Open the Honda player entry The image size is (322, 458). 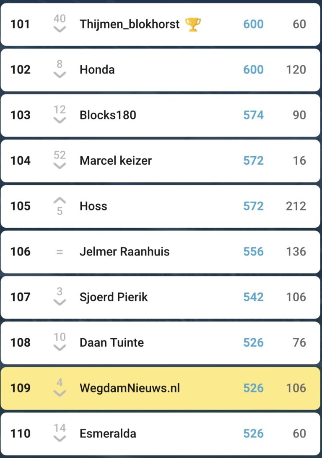97,70
